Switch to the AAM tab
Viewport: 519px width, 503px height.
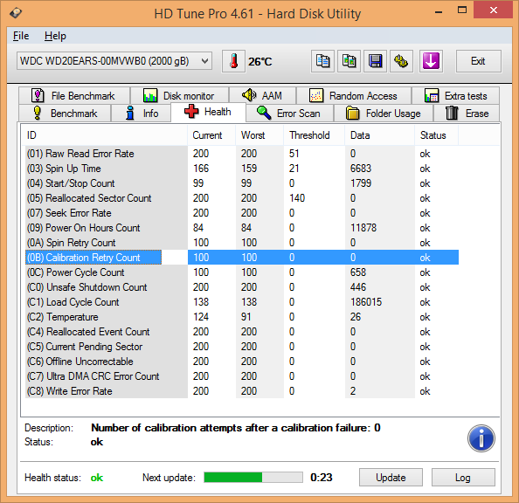pos(262,96)
